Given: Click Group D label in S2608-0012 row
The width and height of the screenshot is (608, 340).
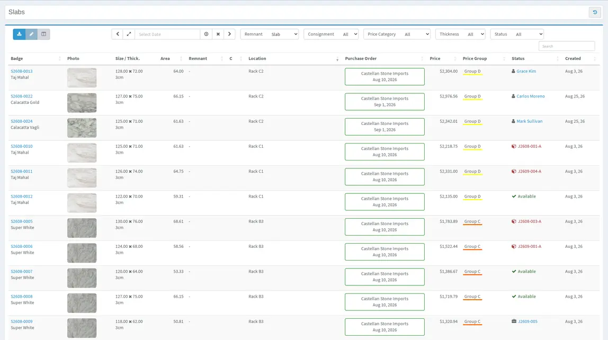Looking at the screenshot, I should (472, 196).
